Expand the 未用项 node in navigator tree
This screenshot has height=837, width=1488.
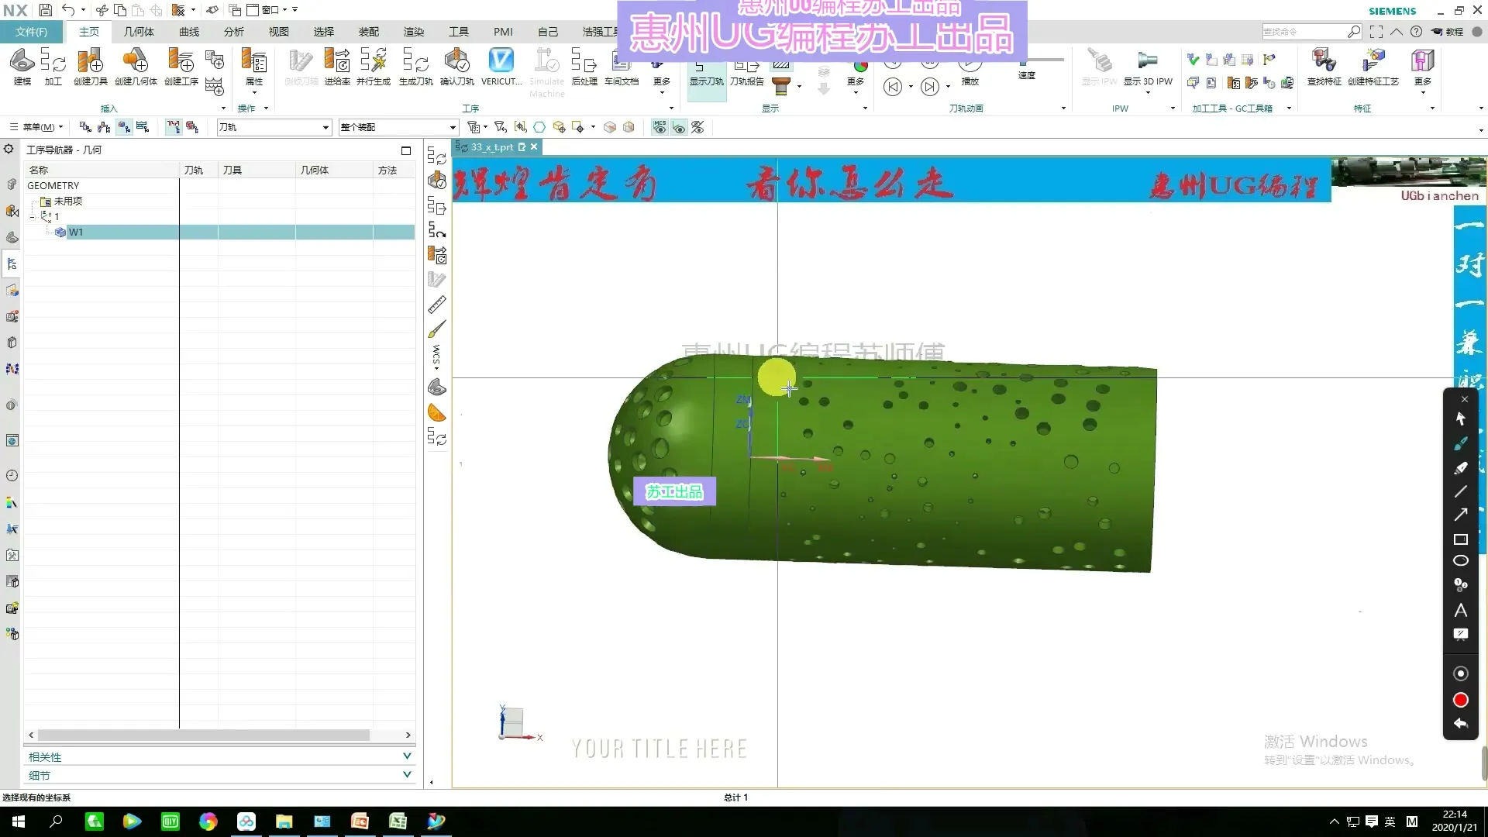(x=68, y=201)
